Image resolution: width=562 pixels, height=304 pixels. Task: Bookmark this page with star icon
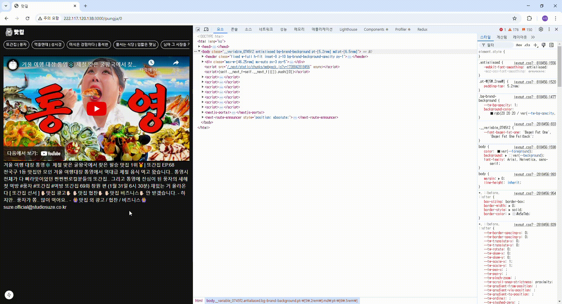pyautogui.click(x=515, y=18)
